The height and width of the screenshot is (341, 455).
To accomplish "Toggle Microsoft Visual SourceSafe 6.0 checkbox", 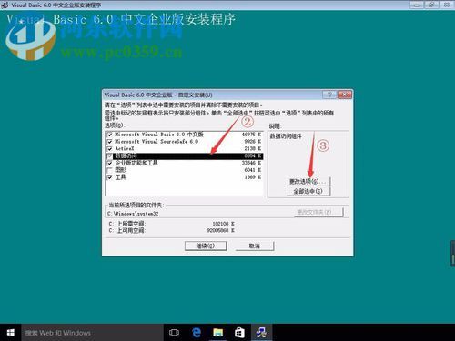I will point(110,142).
